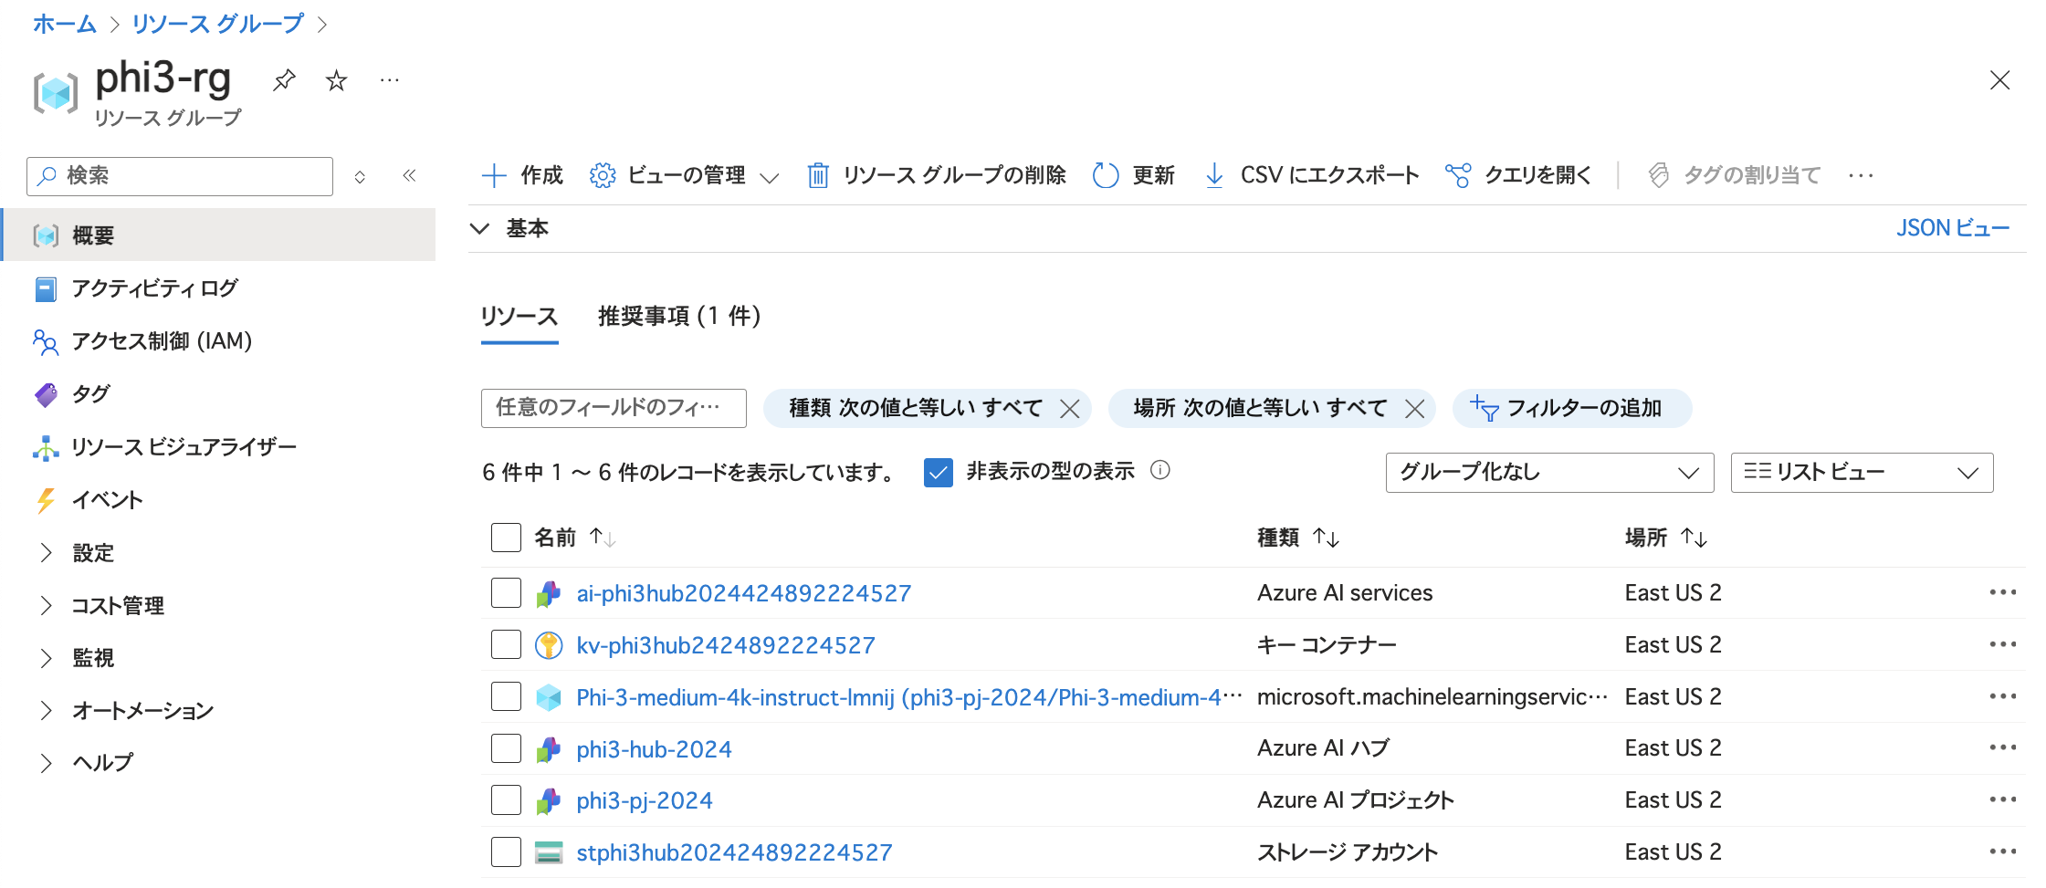Check the Phi-3-medium-4k-instruct-lmnij row checkbox

506,696
